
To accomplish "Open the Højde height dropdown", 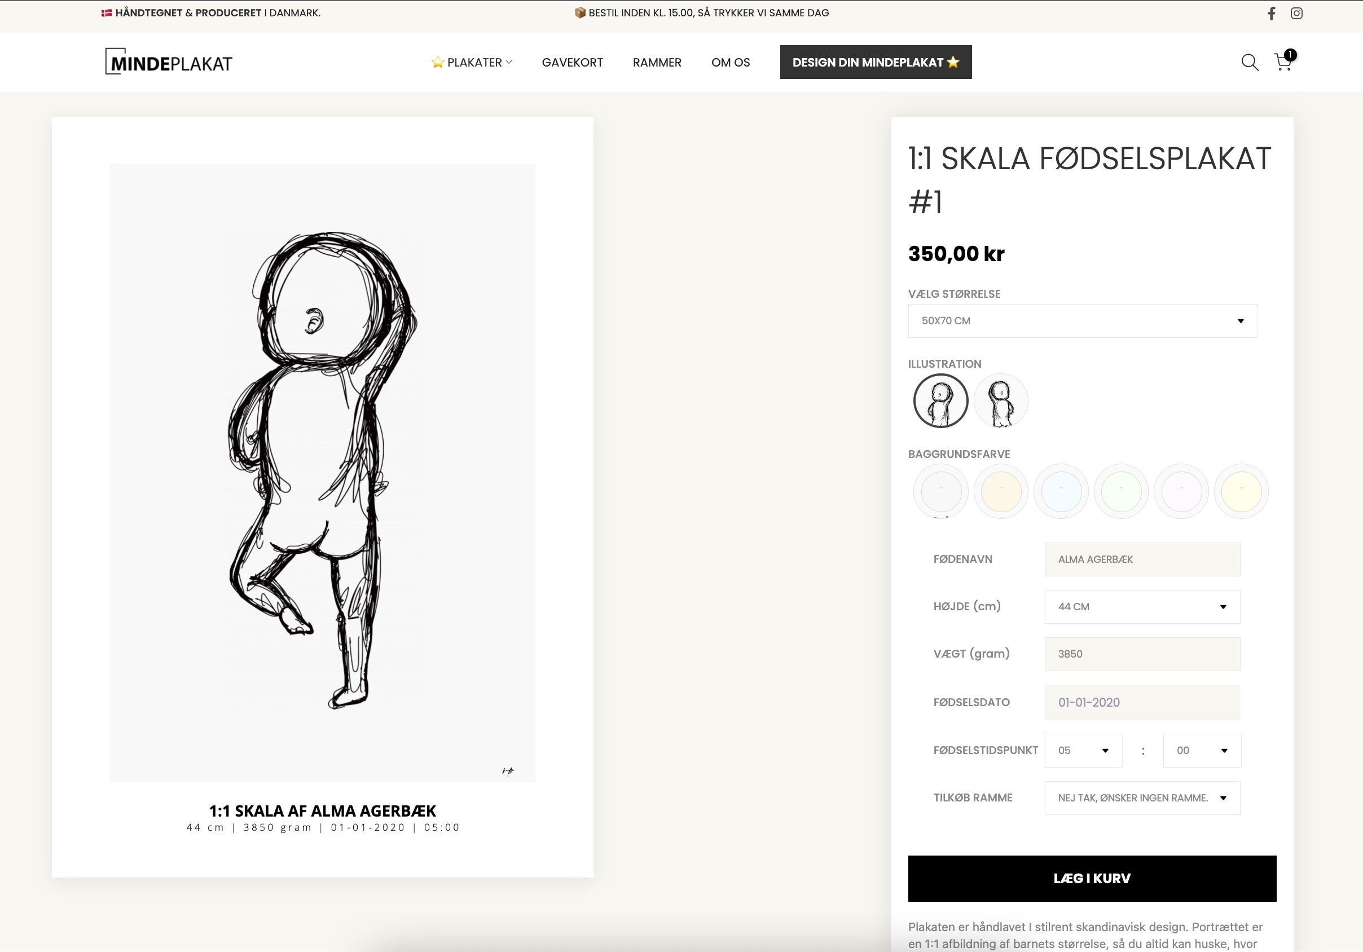I will (x=1142, y=607).
